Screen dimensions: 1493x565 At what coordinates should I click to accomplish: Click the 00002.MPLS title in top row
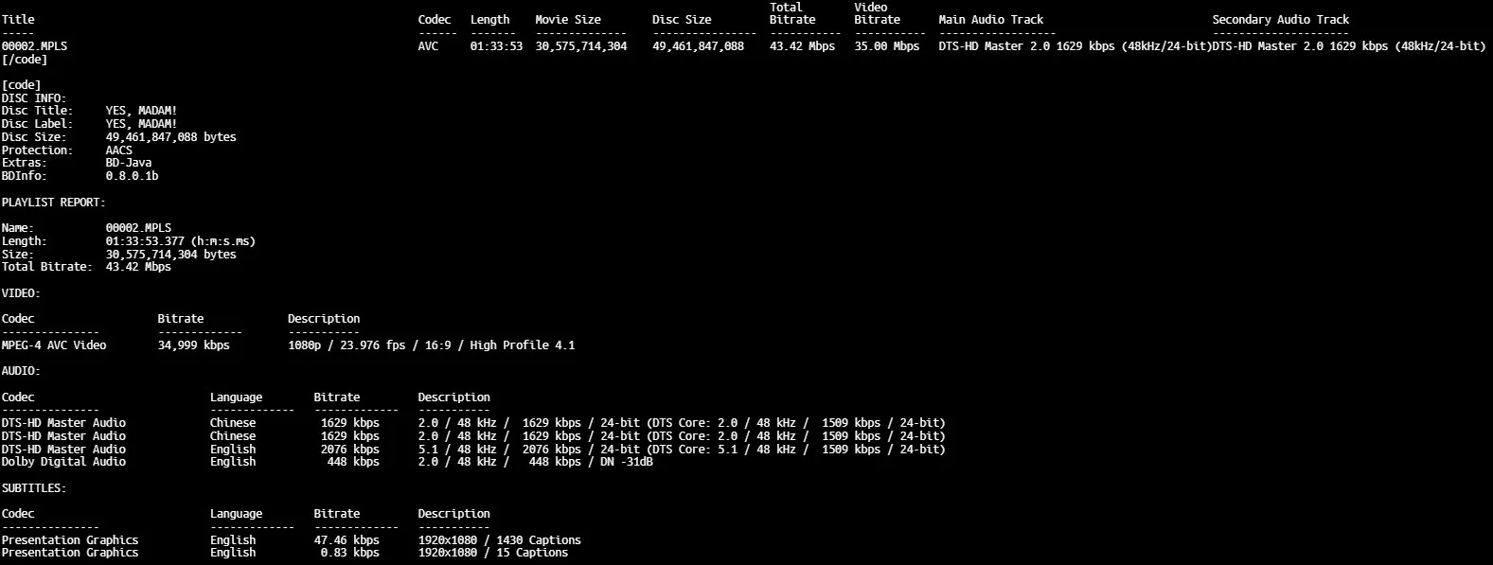point(34,46)
